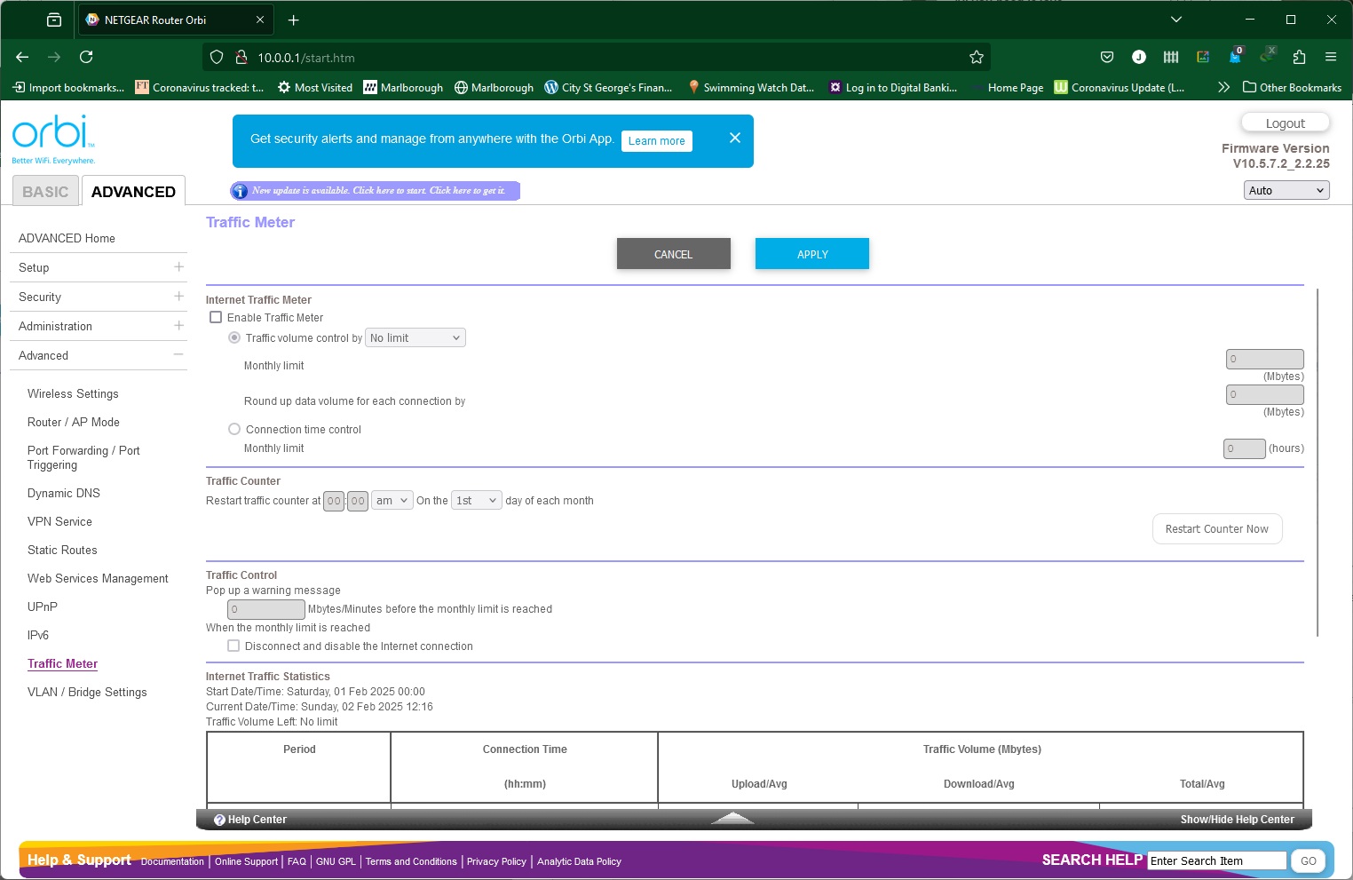Open the am/pm dropdown for counter restart
This screenshot has width=1353, height=880.
tap(392, 500)
